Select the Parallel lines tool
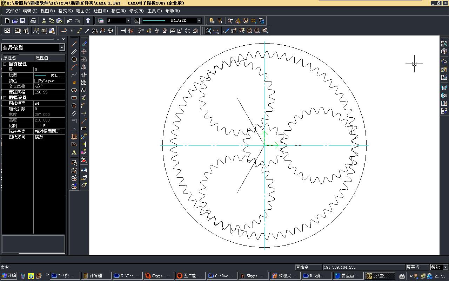 point(74,52)
